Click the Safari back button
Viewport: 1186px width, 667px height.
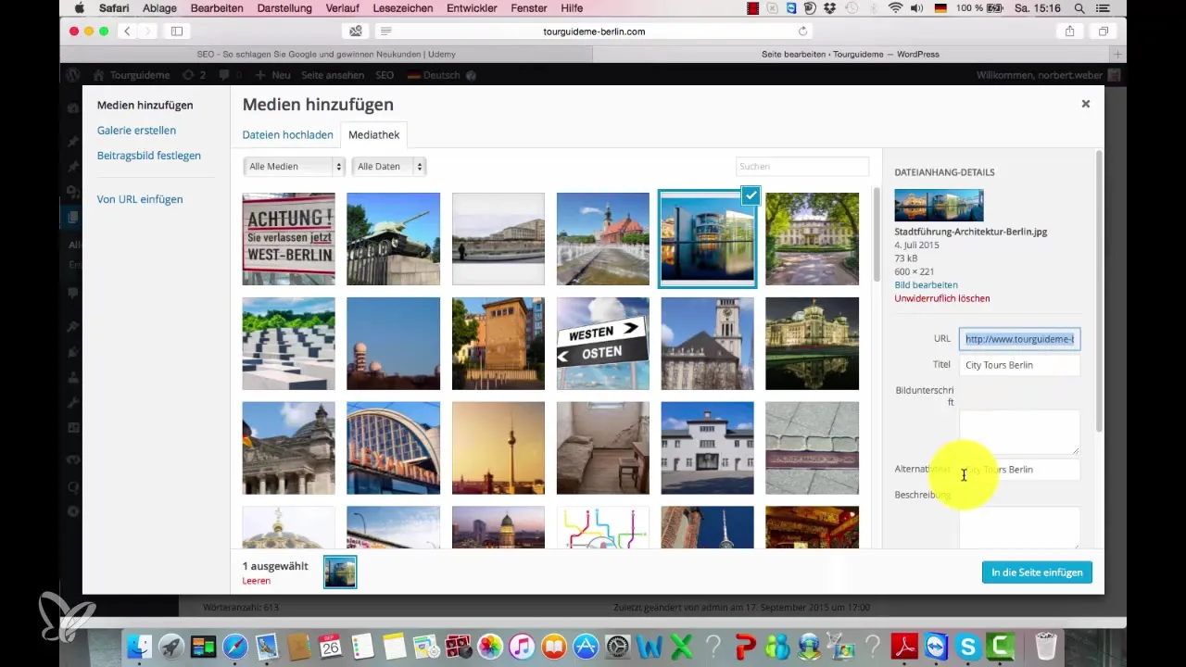pos(128,31)
